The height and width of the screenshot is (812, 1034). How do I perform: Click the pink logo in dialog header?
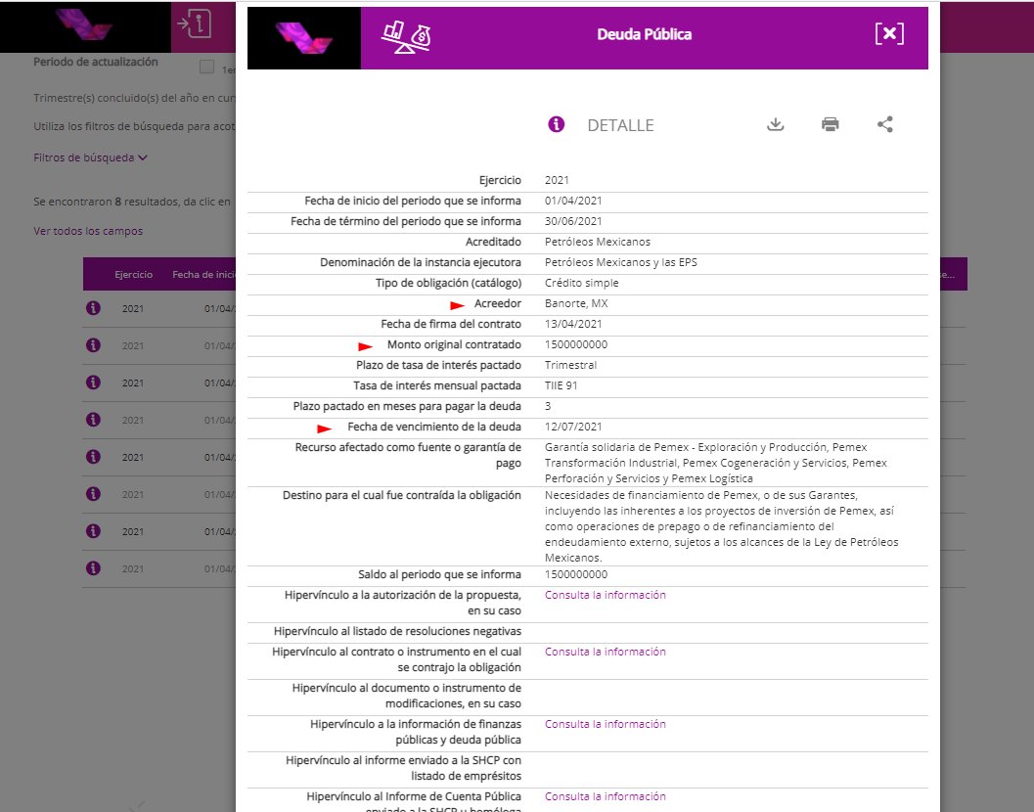coord(304,37)
